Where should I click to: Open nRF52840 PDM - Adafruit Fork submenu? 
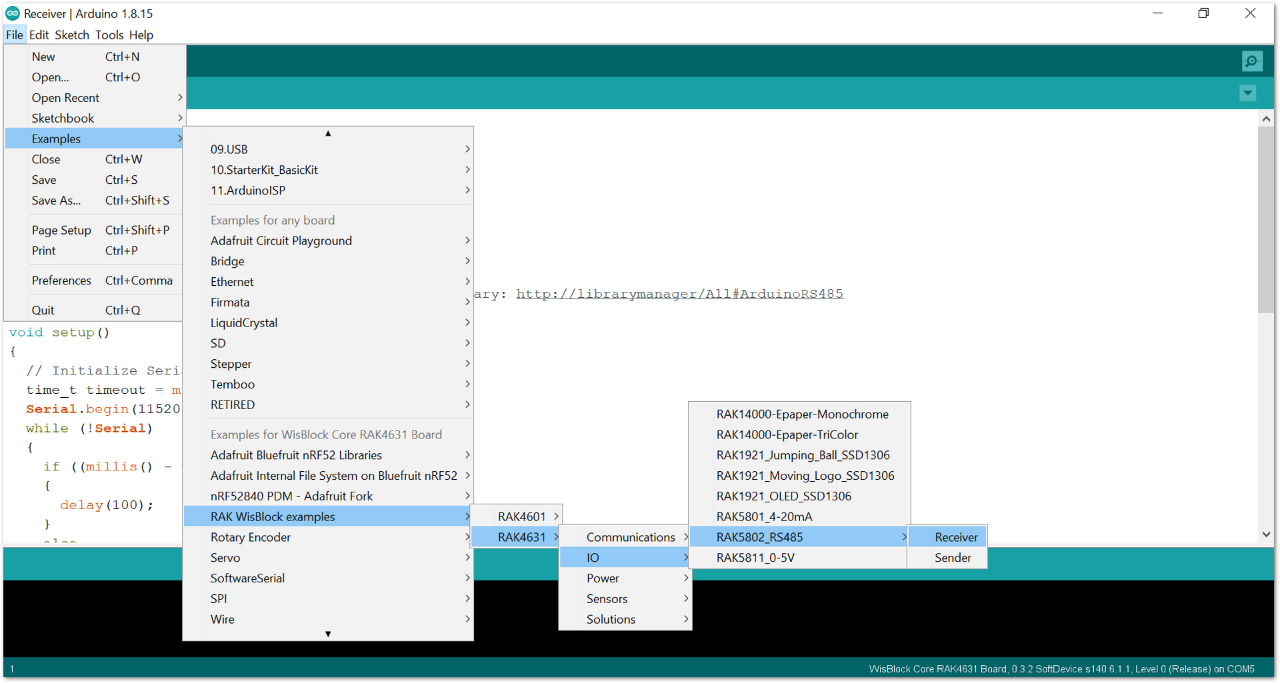click(328, 496)
